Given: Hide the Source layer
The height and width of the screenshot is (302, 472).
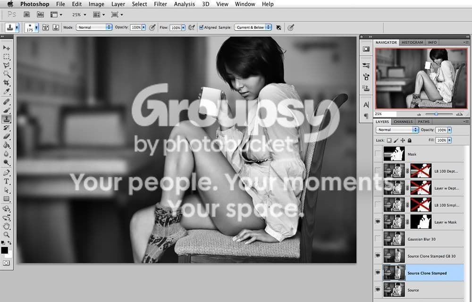Looking at the screenshot, I should point(378,289).
